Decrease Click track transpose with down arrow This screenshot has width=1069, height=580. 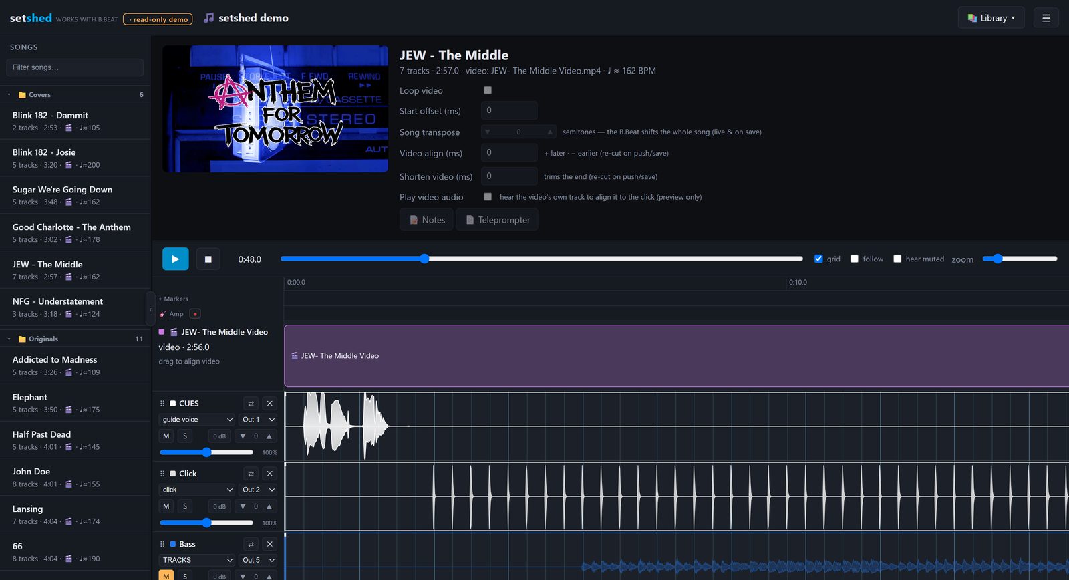[243, 506]
